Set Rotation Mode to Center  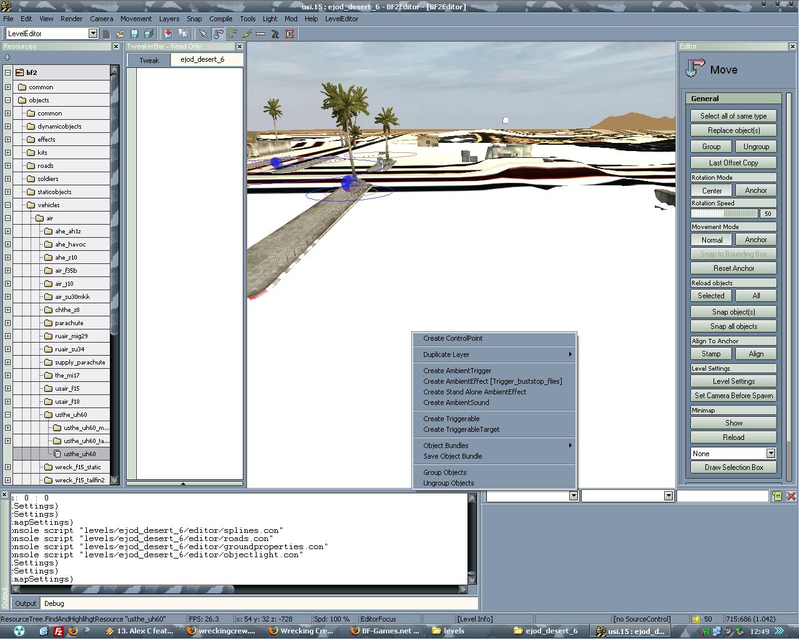click(712, 190)
